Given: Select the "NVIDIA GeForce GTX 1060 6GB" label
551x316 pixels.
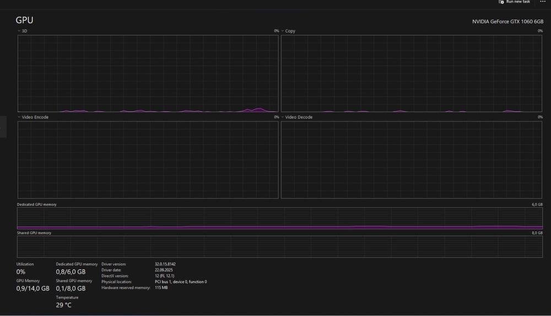Looking at the screenshot, I should click(507, 21).
